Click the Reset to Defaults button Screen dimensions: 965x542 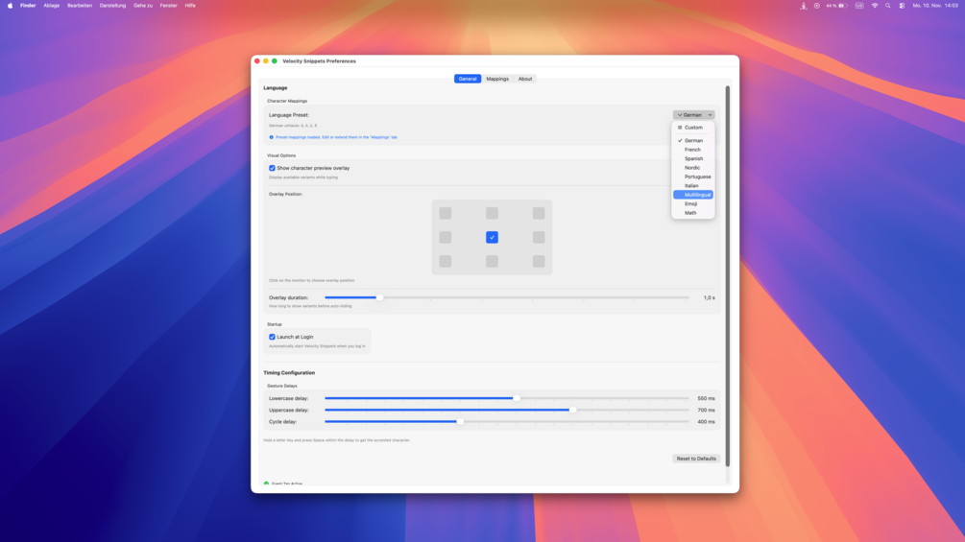696,459
